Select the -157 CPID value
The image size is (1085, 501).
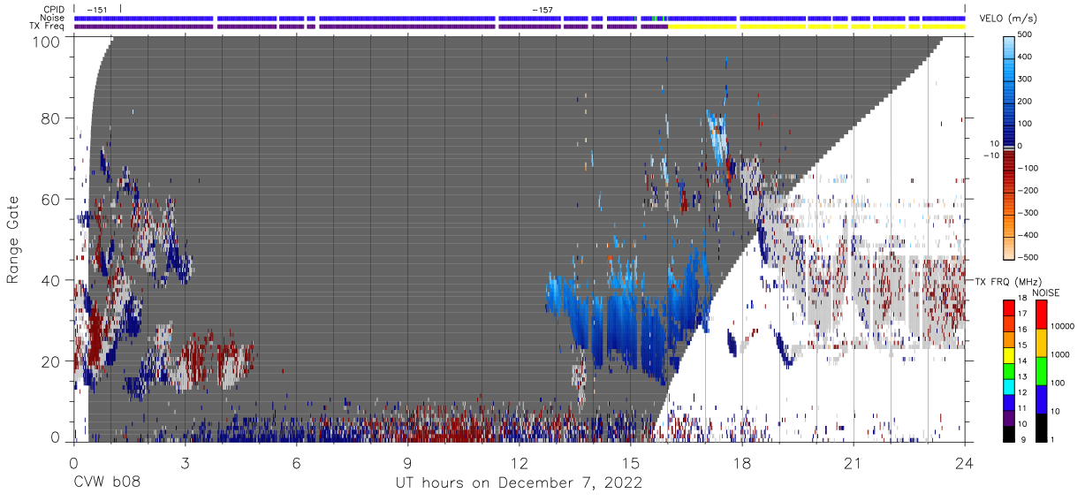pos(542,10)
